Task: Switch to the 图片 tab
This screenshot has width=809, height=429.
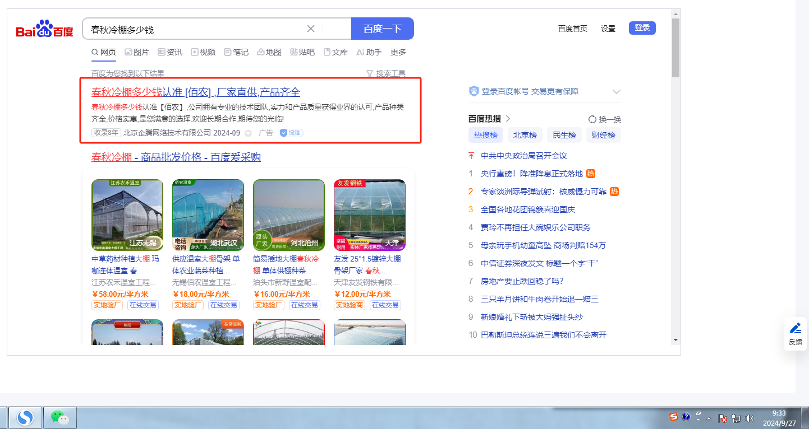Action: pos(137,52)
